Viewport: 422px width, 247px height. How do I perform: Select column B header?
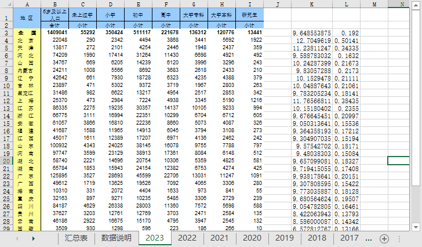pyautogui.click(x=55, y=4)
